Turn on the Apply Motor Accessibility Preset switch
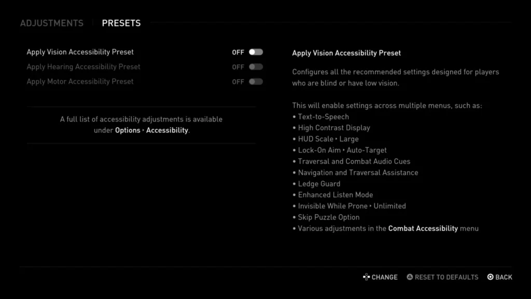 (x=256, y=81)
